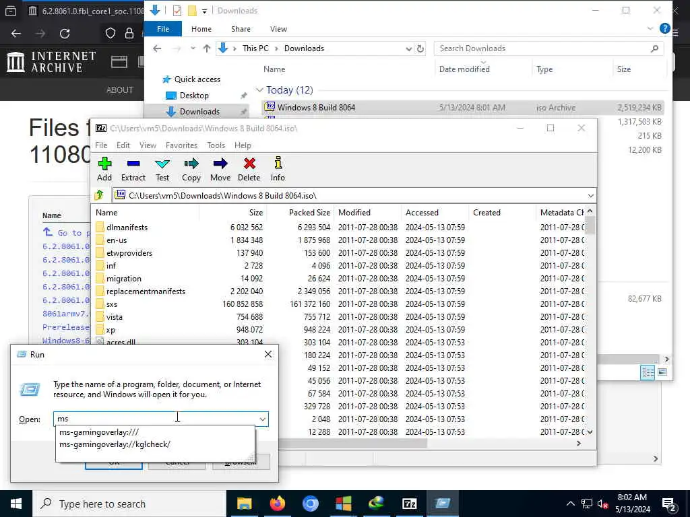The width and height of the screenshot is (690, 517).
Task: Open the notification center icon
Action: click(669, 504)
